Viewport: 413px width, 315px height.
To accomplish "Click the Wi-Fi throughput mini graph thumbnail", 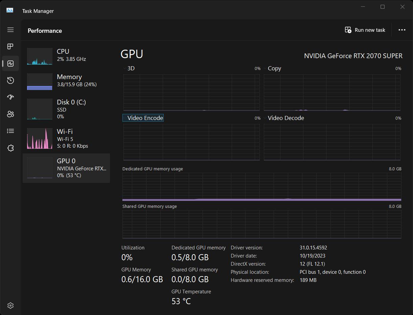I will [x=40, y=138].
